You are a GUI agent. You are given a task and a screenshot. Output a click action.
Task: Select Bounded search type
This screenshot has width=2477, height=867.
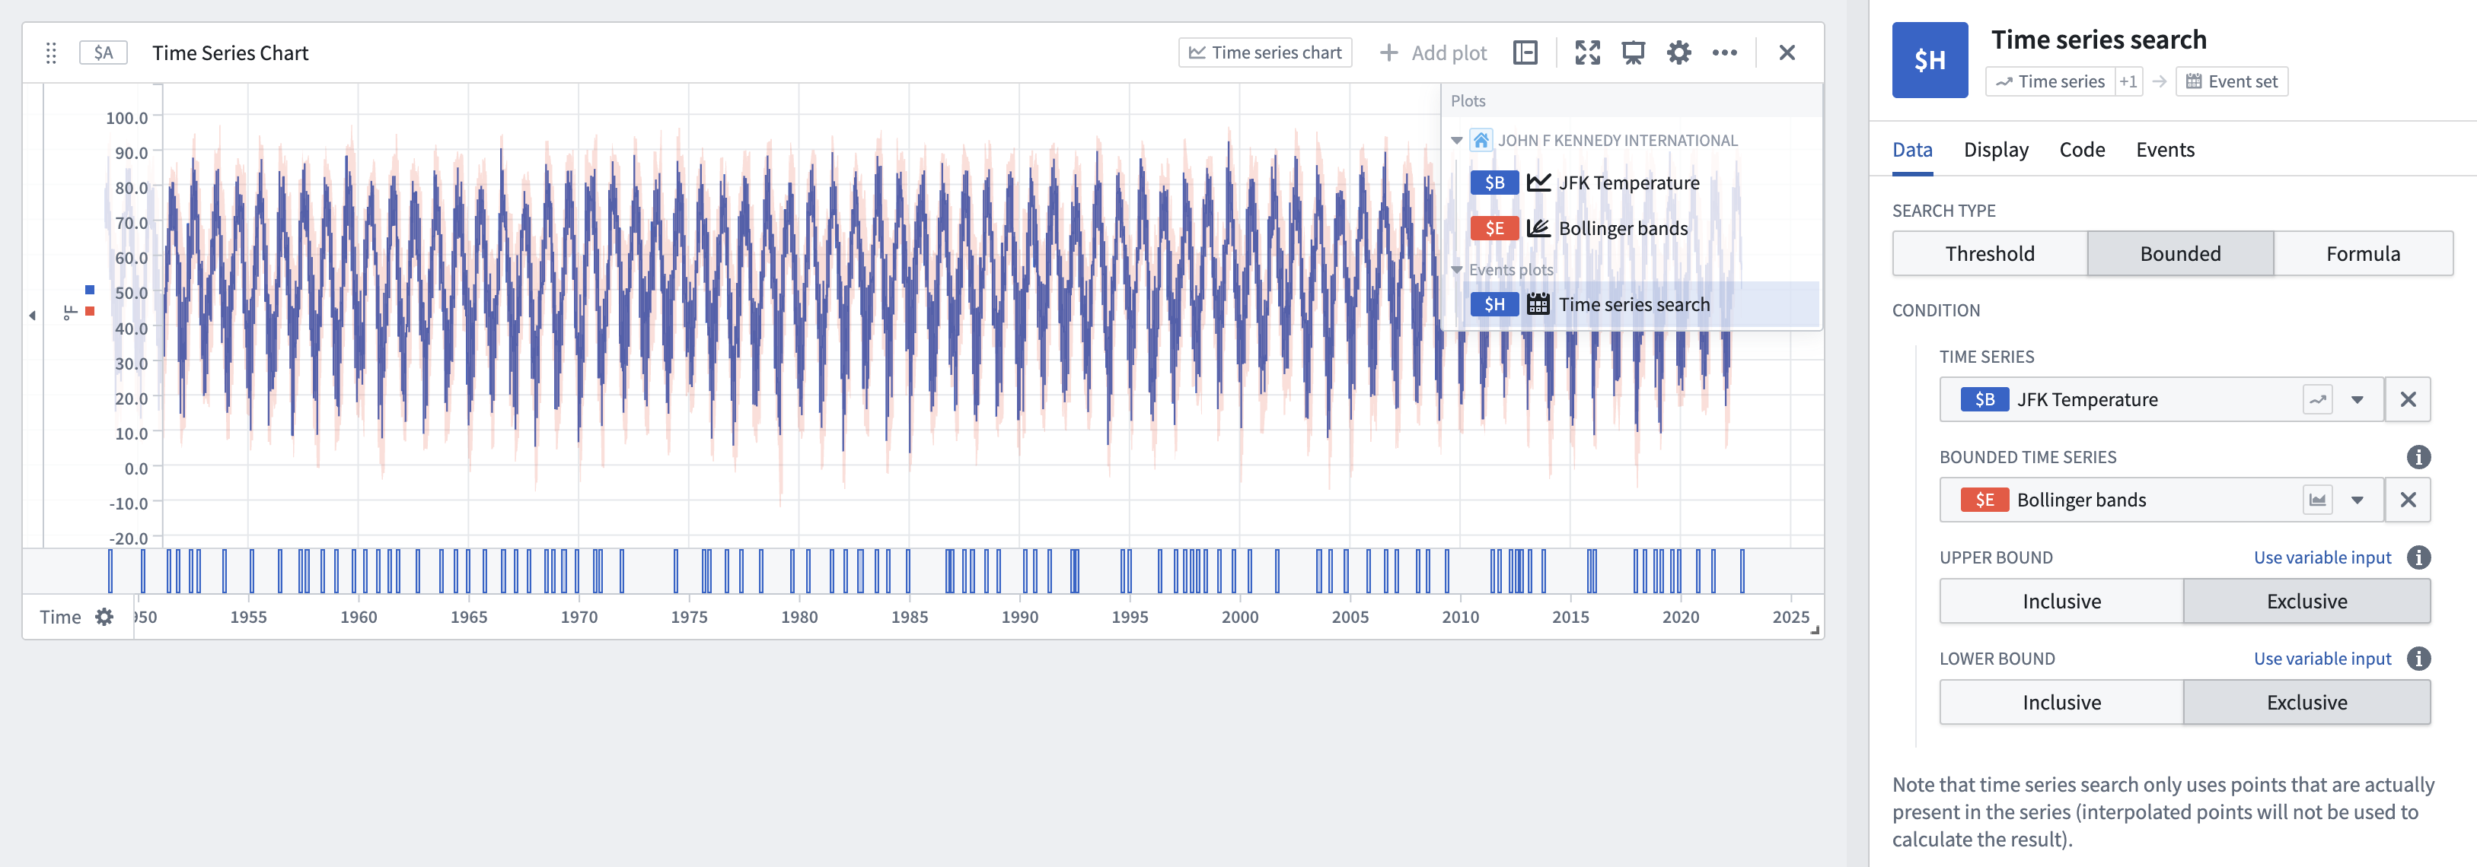click(x=2180, y=254)
